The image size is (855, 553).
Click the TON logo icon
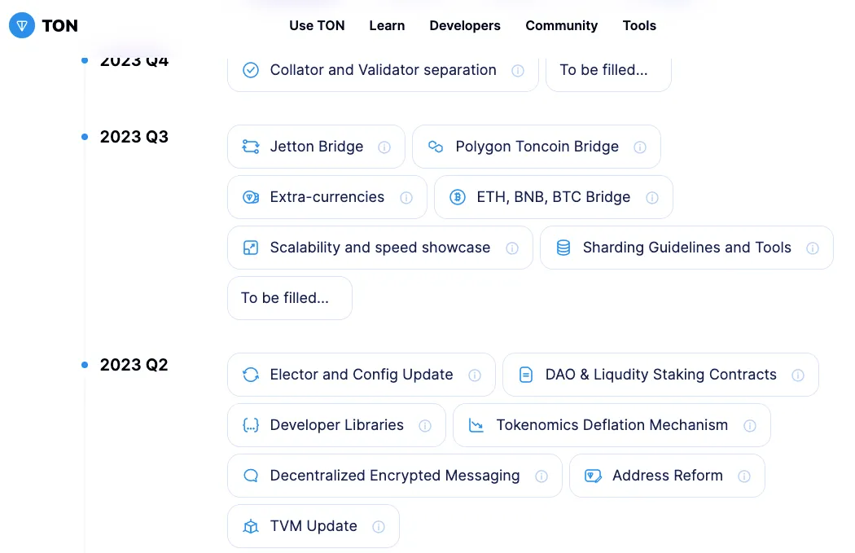22,25
